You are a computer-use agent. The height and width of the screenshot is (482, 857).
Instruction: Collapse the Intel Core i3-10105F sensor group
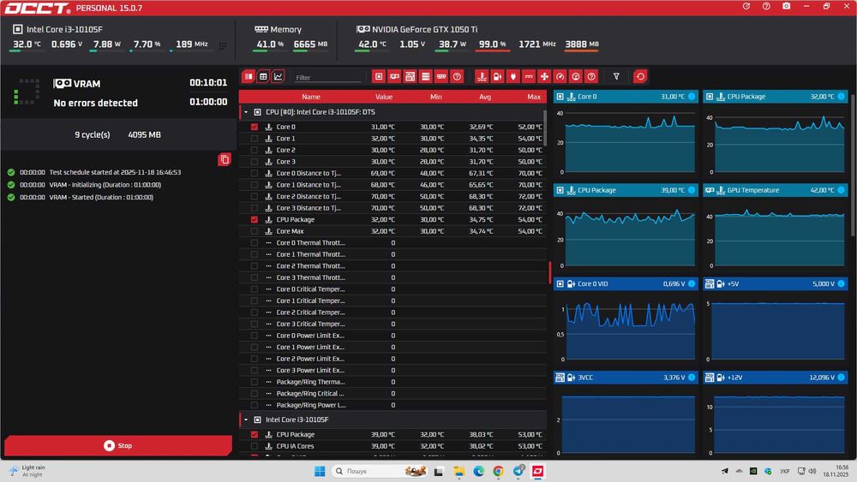tap(246, 420)
